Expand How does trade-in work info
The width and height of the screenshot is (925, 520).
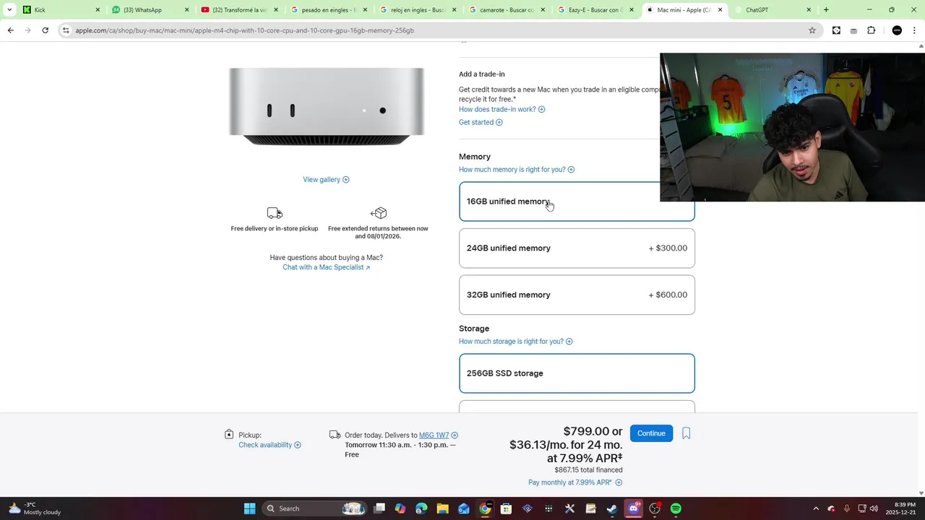pos(502,109)
